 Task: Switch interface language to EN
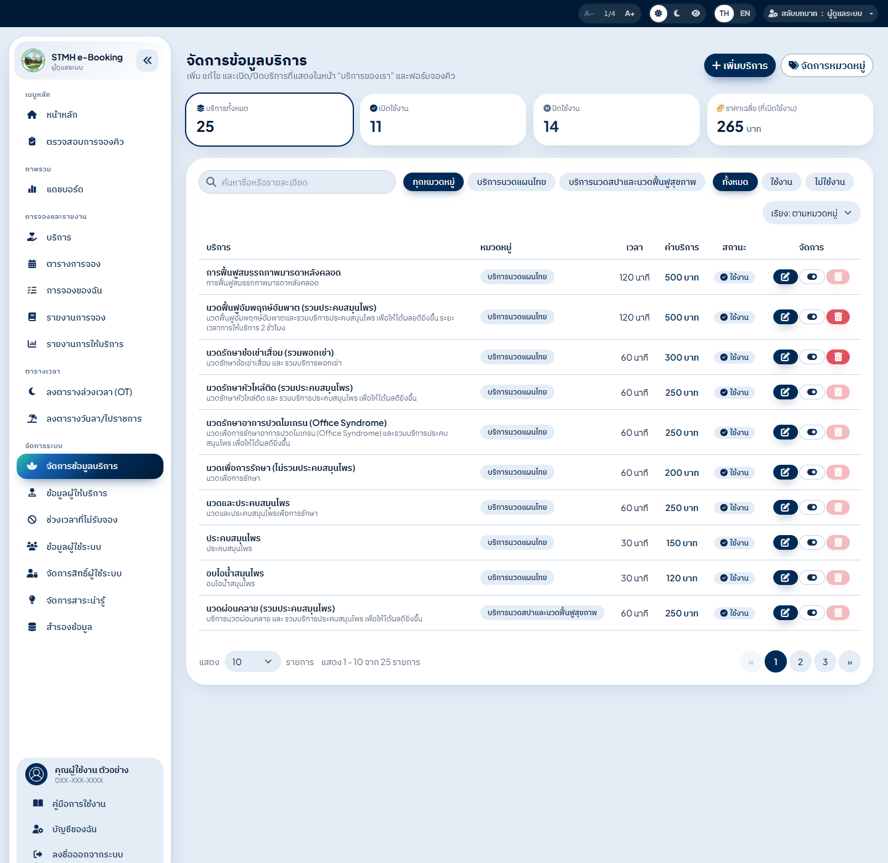click(x=745, y=14)
